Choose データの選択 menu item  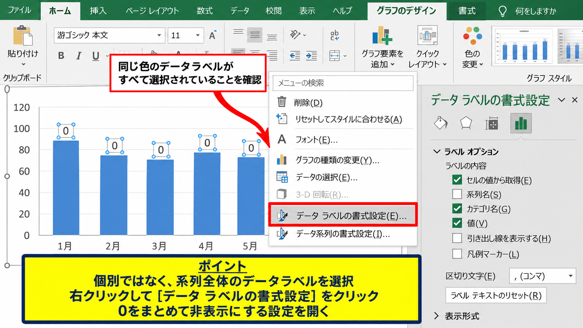coord(343,177)
